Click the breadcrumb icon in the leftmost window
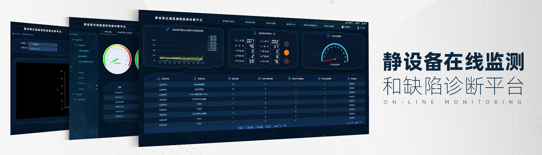542x155 pixels. tap(13, 34)
